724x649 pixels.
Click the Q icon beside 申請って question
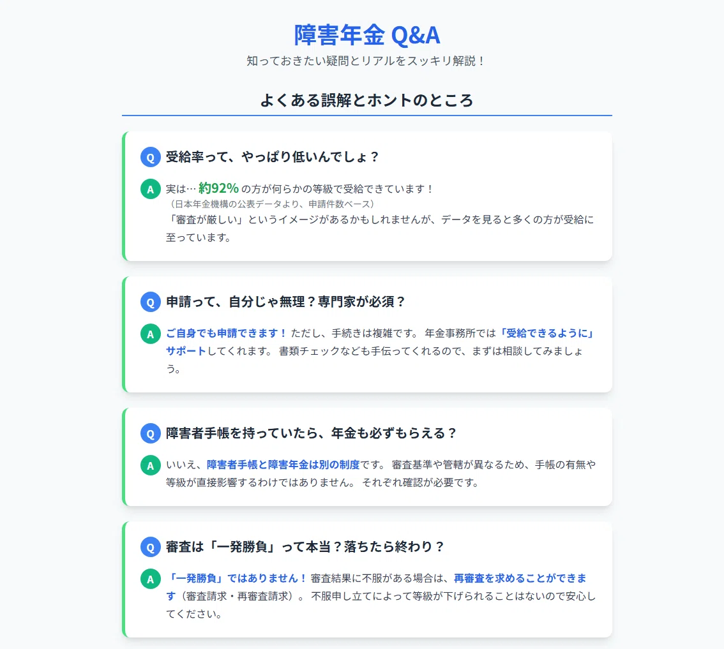[x=151, y=302]
